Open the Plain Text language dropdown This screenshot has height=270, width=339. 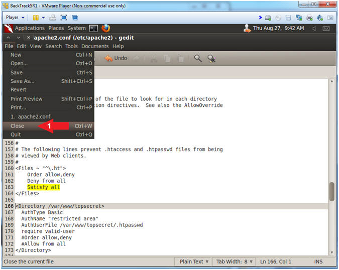click(x=194, y=261)
